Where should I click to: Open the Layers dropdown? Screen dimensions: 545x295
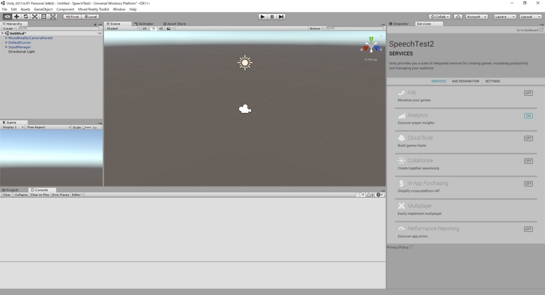tap(505, 16)
